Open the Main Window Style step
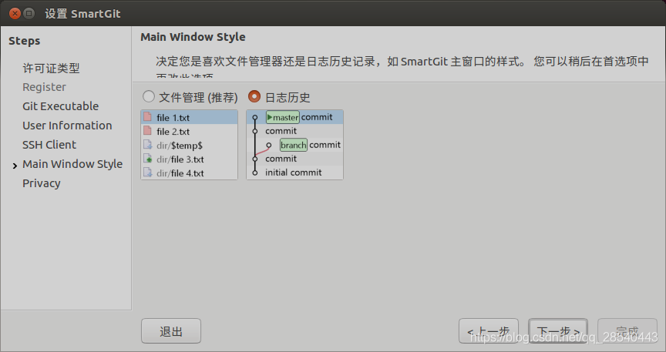Image resolution: width=666 pixels, height=352 pixels. (x=72, y=164)
